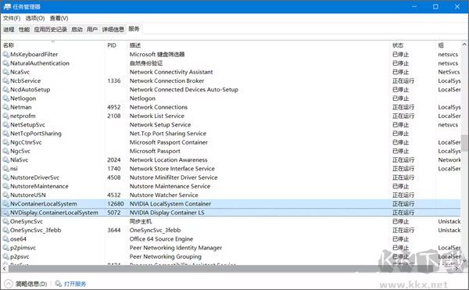Click PID 5072 cell

pyautogui.click(x=114, y=213)
